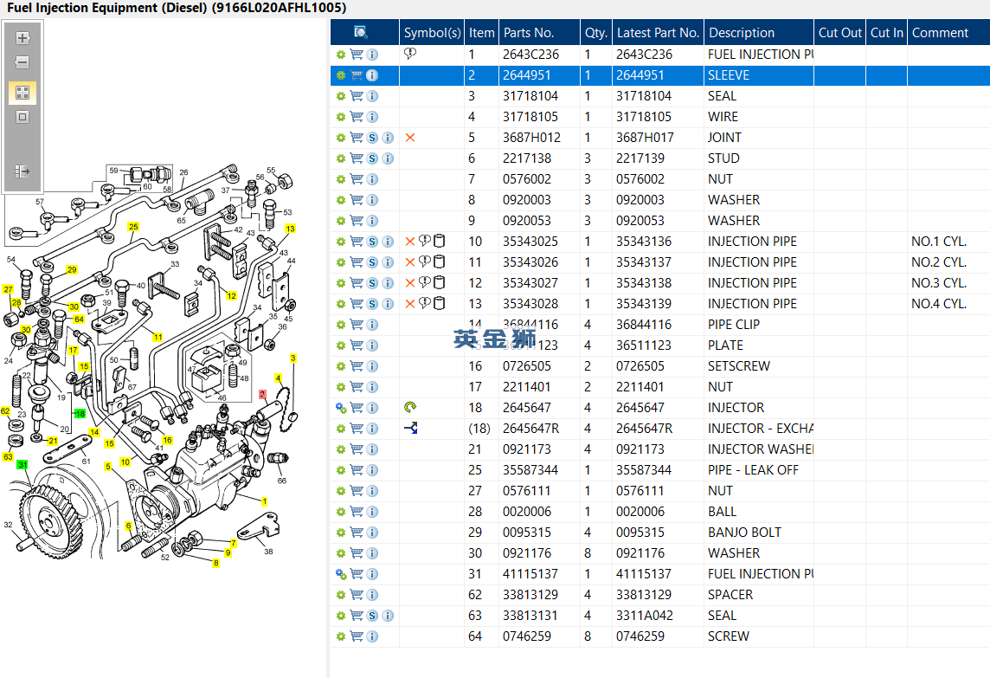Image resolution: width=990 pixels, height=678 pixels.
Task: Open info icon for SPACER 33813129
Action: pos(372,595)
